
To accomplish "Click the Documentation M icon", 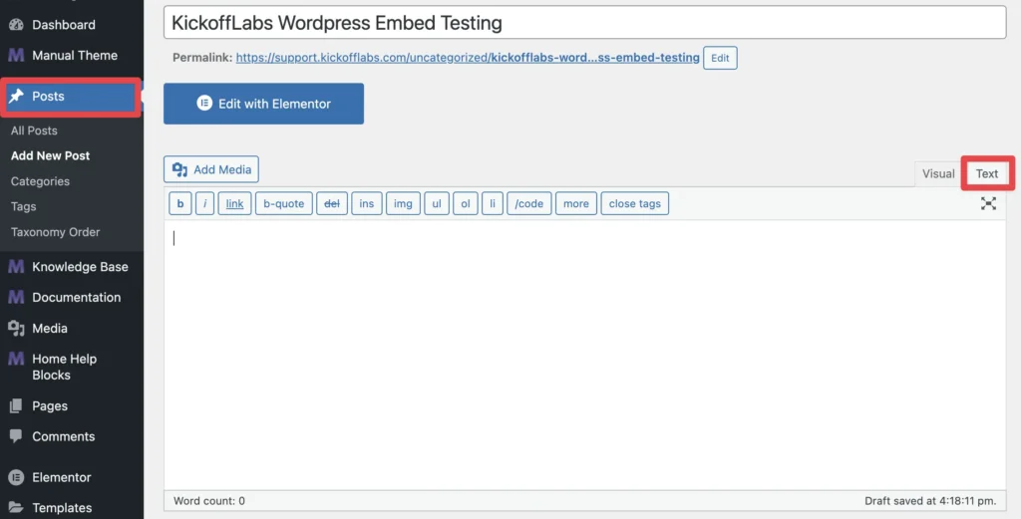I will (x=16, y=297).
